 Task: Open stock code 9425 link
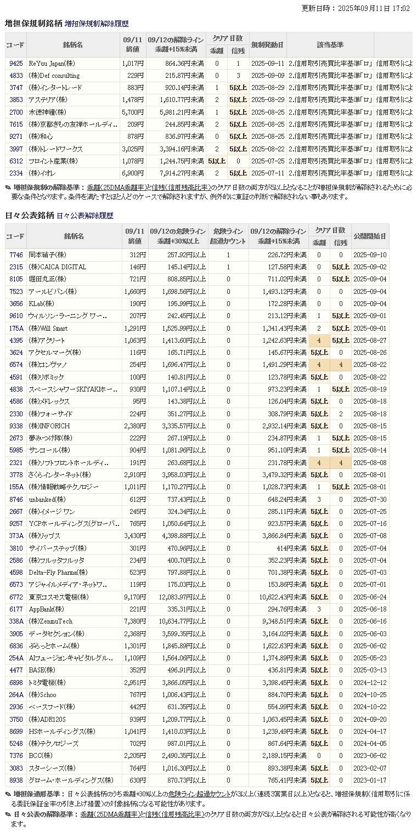pos(16,64)
